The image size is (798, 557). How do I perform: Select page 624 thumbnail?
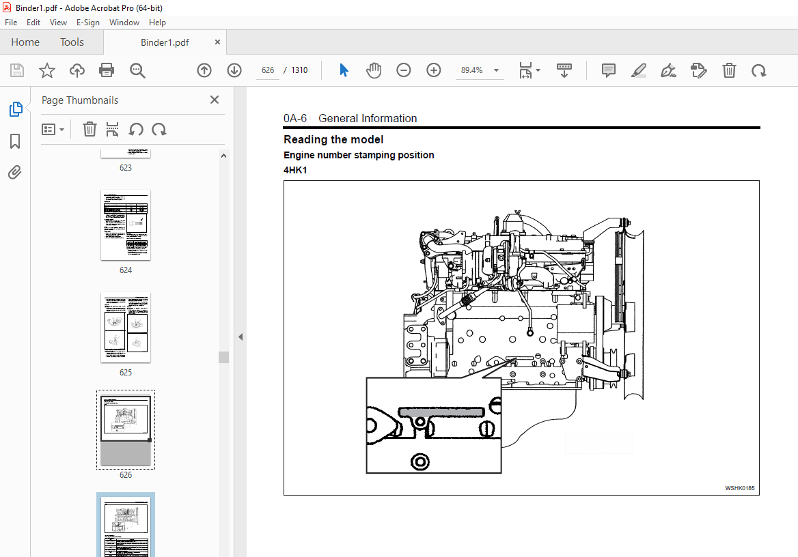pyautogui.click(x=126, y=225)
